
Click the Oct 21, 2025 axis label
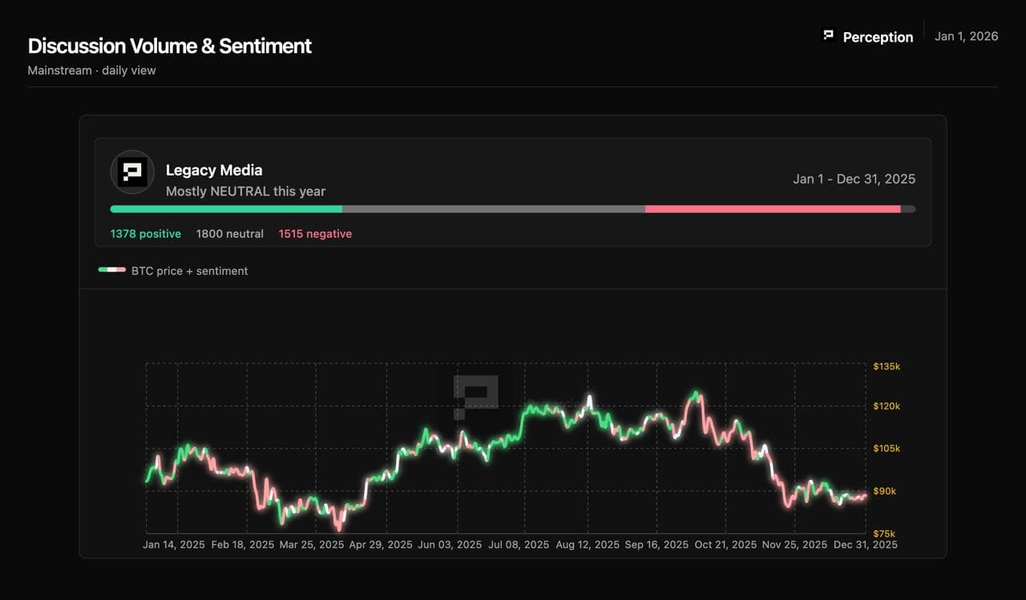(x=725, y=545)
